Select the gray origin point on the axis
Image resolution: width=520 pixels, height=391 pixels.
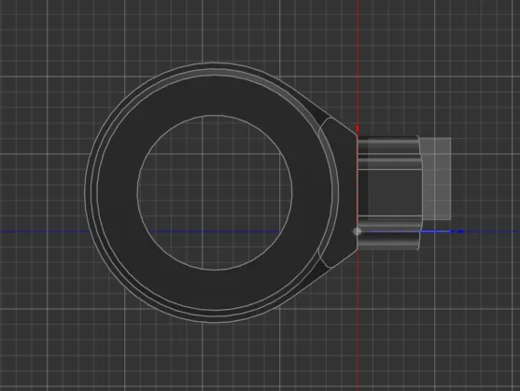(358, 231)
